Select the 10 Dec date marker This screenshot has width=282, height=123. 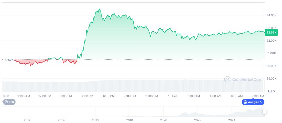point(173,96)
